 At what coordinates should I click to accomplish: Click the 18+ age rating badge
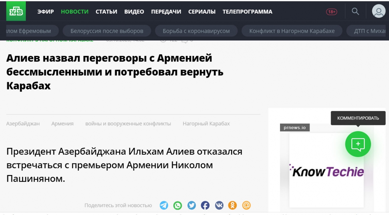pyautogui.click(x=331, y=12)
